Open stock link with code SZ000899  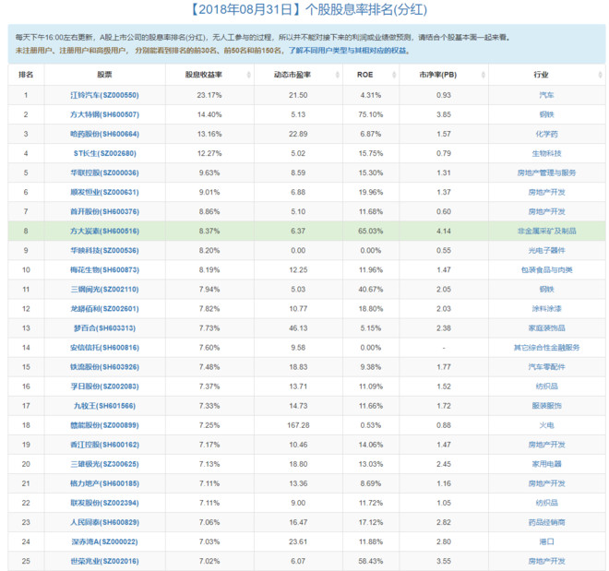[x=104, y=425]
